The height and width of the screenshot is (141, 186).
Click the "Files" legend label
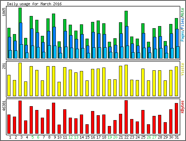tap(183, 23)
